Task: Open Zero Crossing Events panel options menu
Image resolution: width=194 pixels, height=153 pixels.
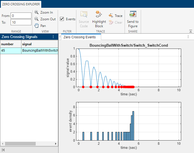Action: click(189, 37)
